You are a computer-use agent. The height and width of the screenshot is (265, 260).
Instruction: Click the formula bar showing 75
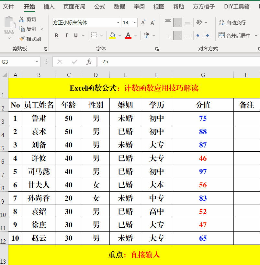179,62
